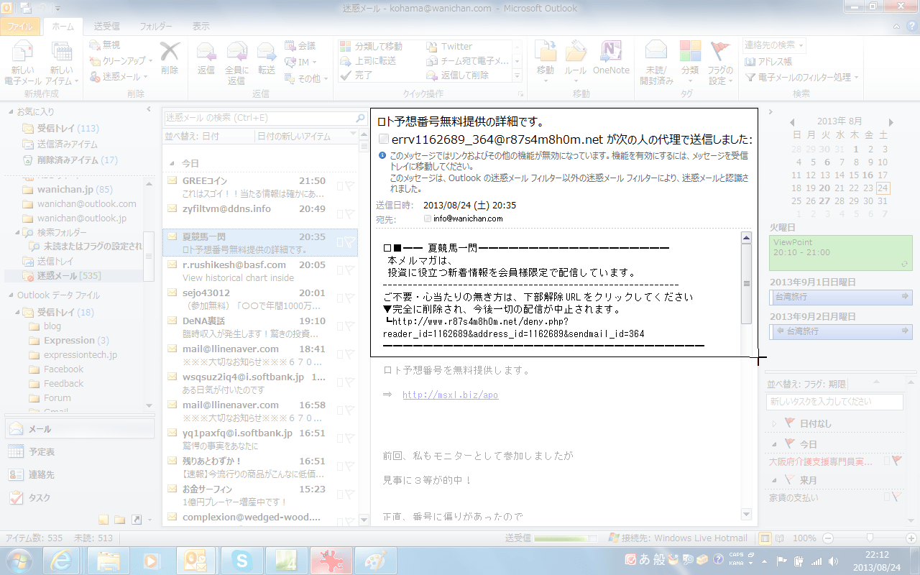Click the zoom slider thumb in the status bar

[x=870, y=538]
